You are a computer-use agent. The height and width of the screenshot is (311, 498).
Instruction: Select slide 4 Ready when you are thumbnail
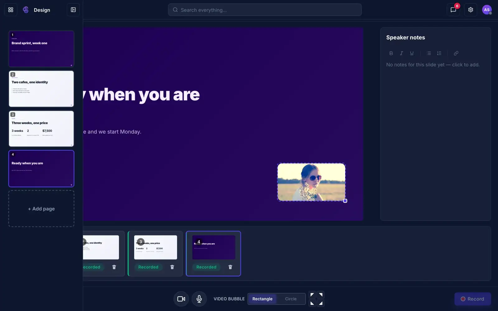point(41,169)
